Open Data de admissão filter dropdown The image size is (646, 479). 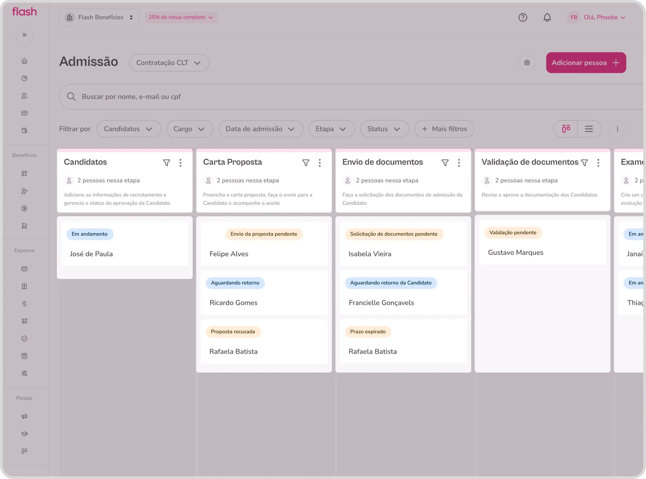tap(260, 129)
